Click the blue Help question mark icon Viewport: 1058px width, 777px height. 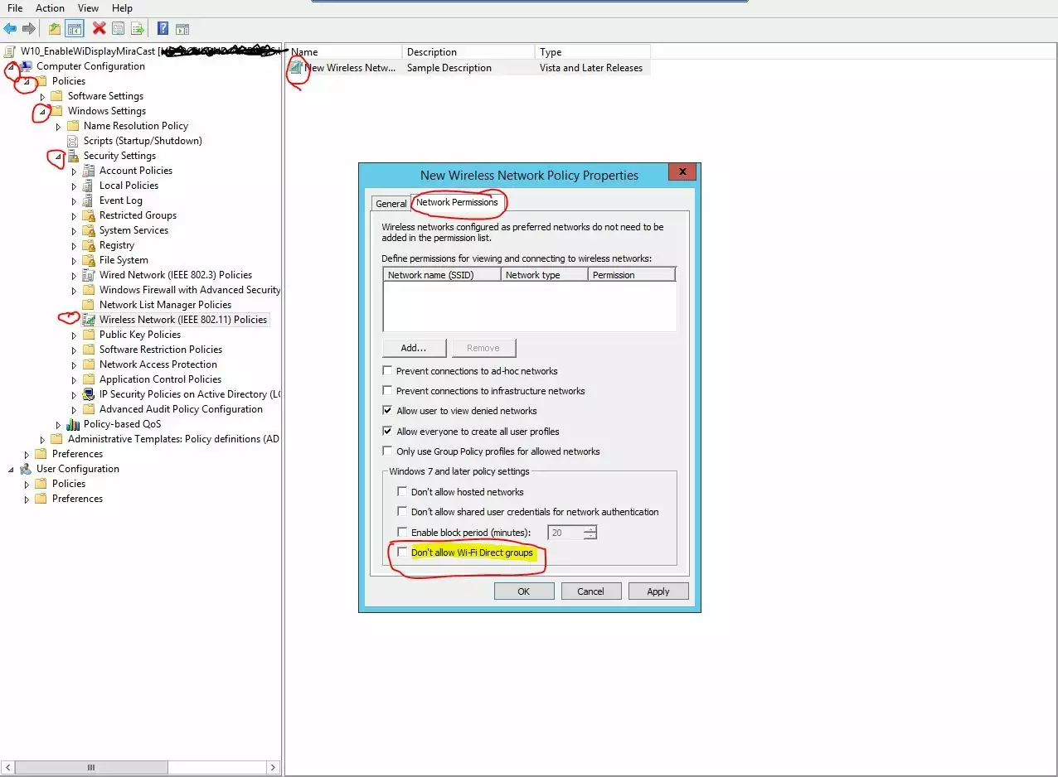tap(163, 29)
